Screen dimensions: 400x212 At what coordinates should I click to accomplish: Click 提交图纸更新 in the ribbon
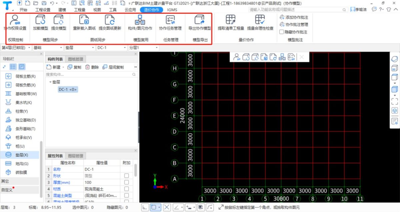110,23
